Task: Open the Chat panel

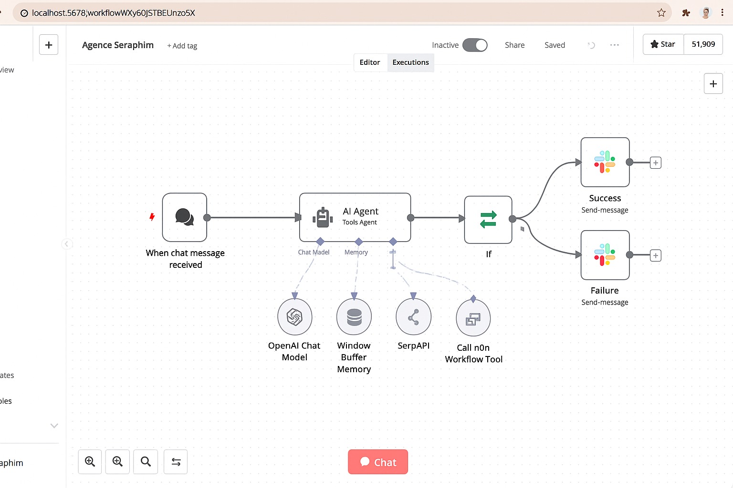Action: (377, 461)
